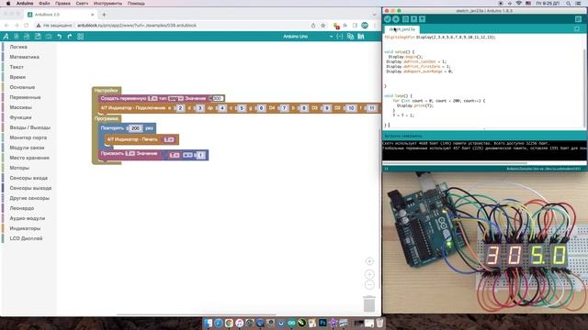Open the Правка menu in the menu bar

click(62, 3)
